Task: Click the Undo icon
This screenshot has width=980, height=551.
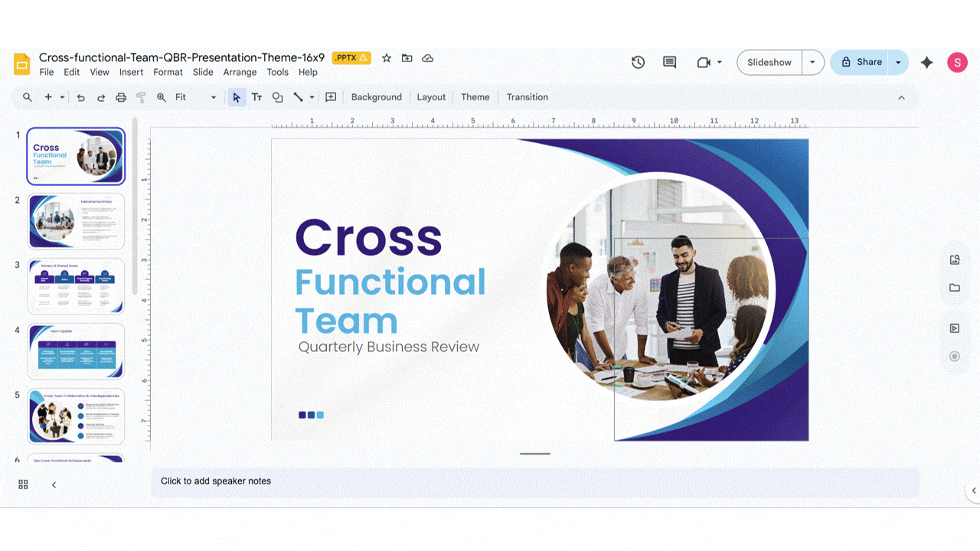Action: pyautogui.click(x=80, y=97)
